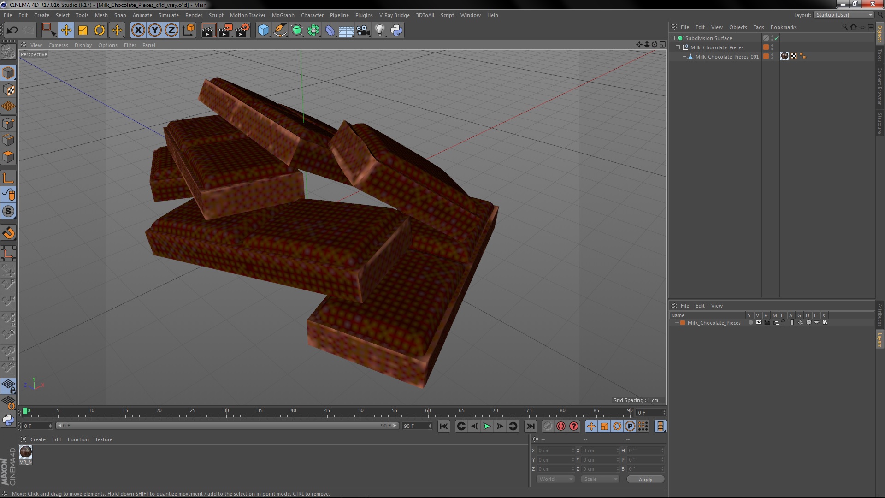Click UVW tag on Milk_Chocolate_Pieces_001
The height and width of the screenshot is (498, 885).
click(794, 56)
